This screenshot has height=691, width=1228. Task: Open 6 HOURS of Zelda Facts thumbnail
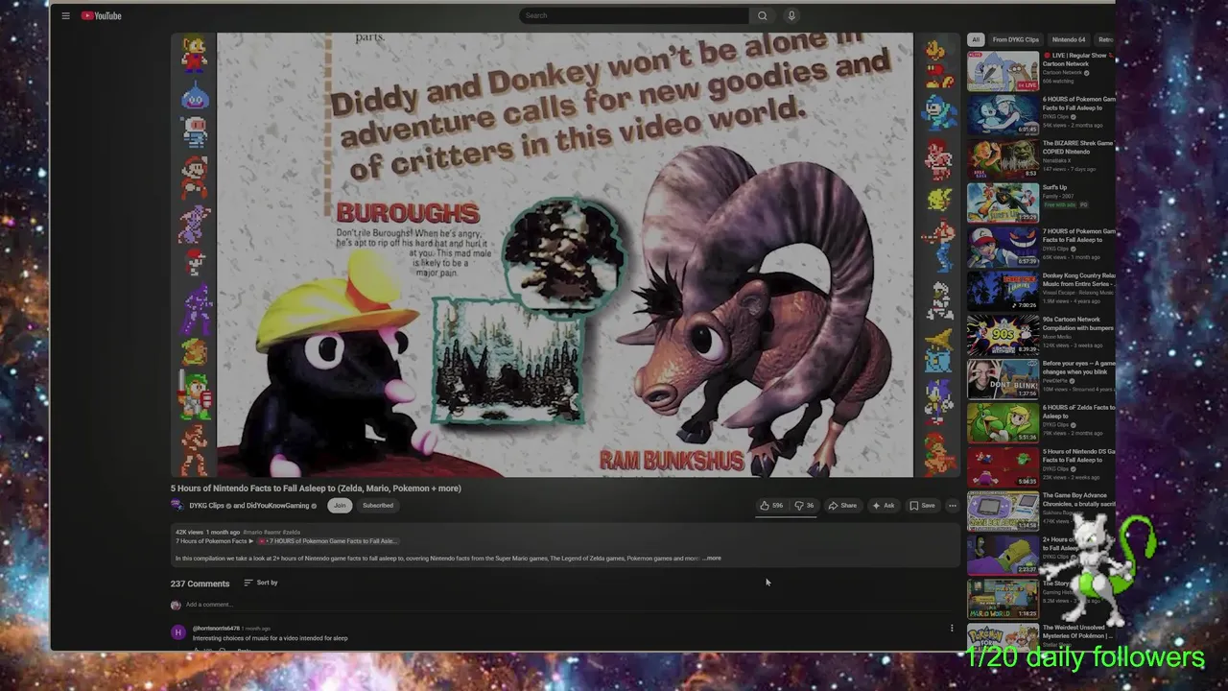[1003, 423]
